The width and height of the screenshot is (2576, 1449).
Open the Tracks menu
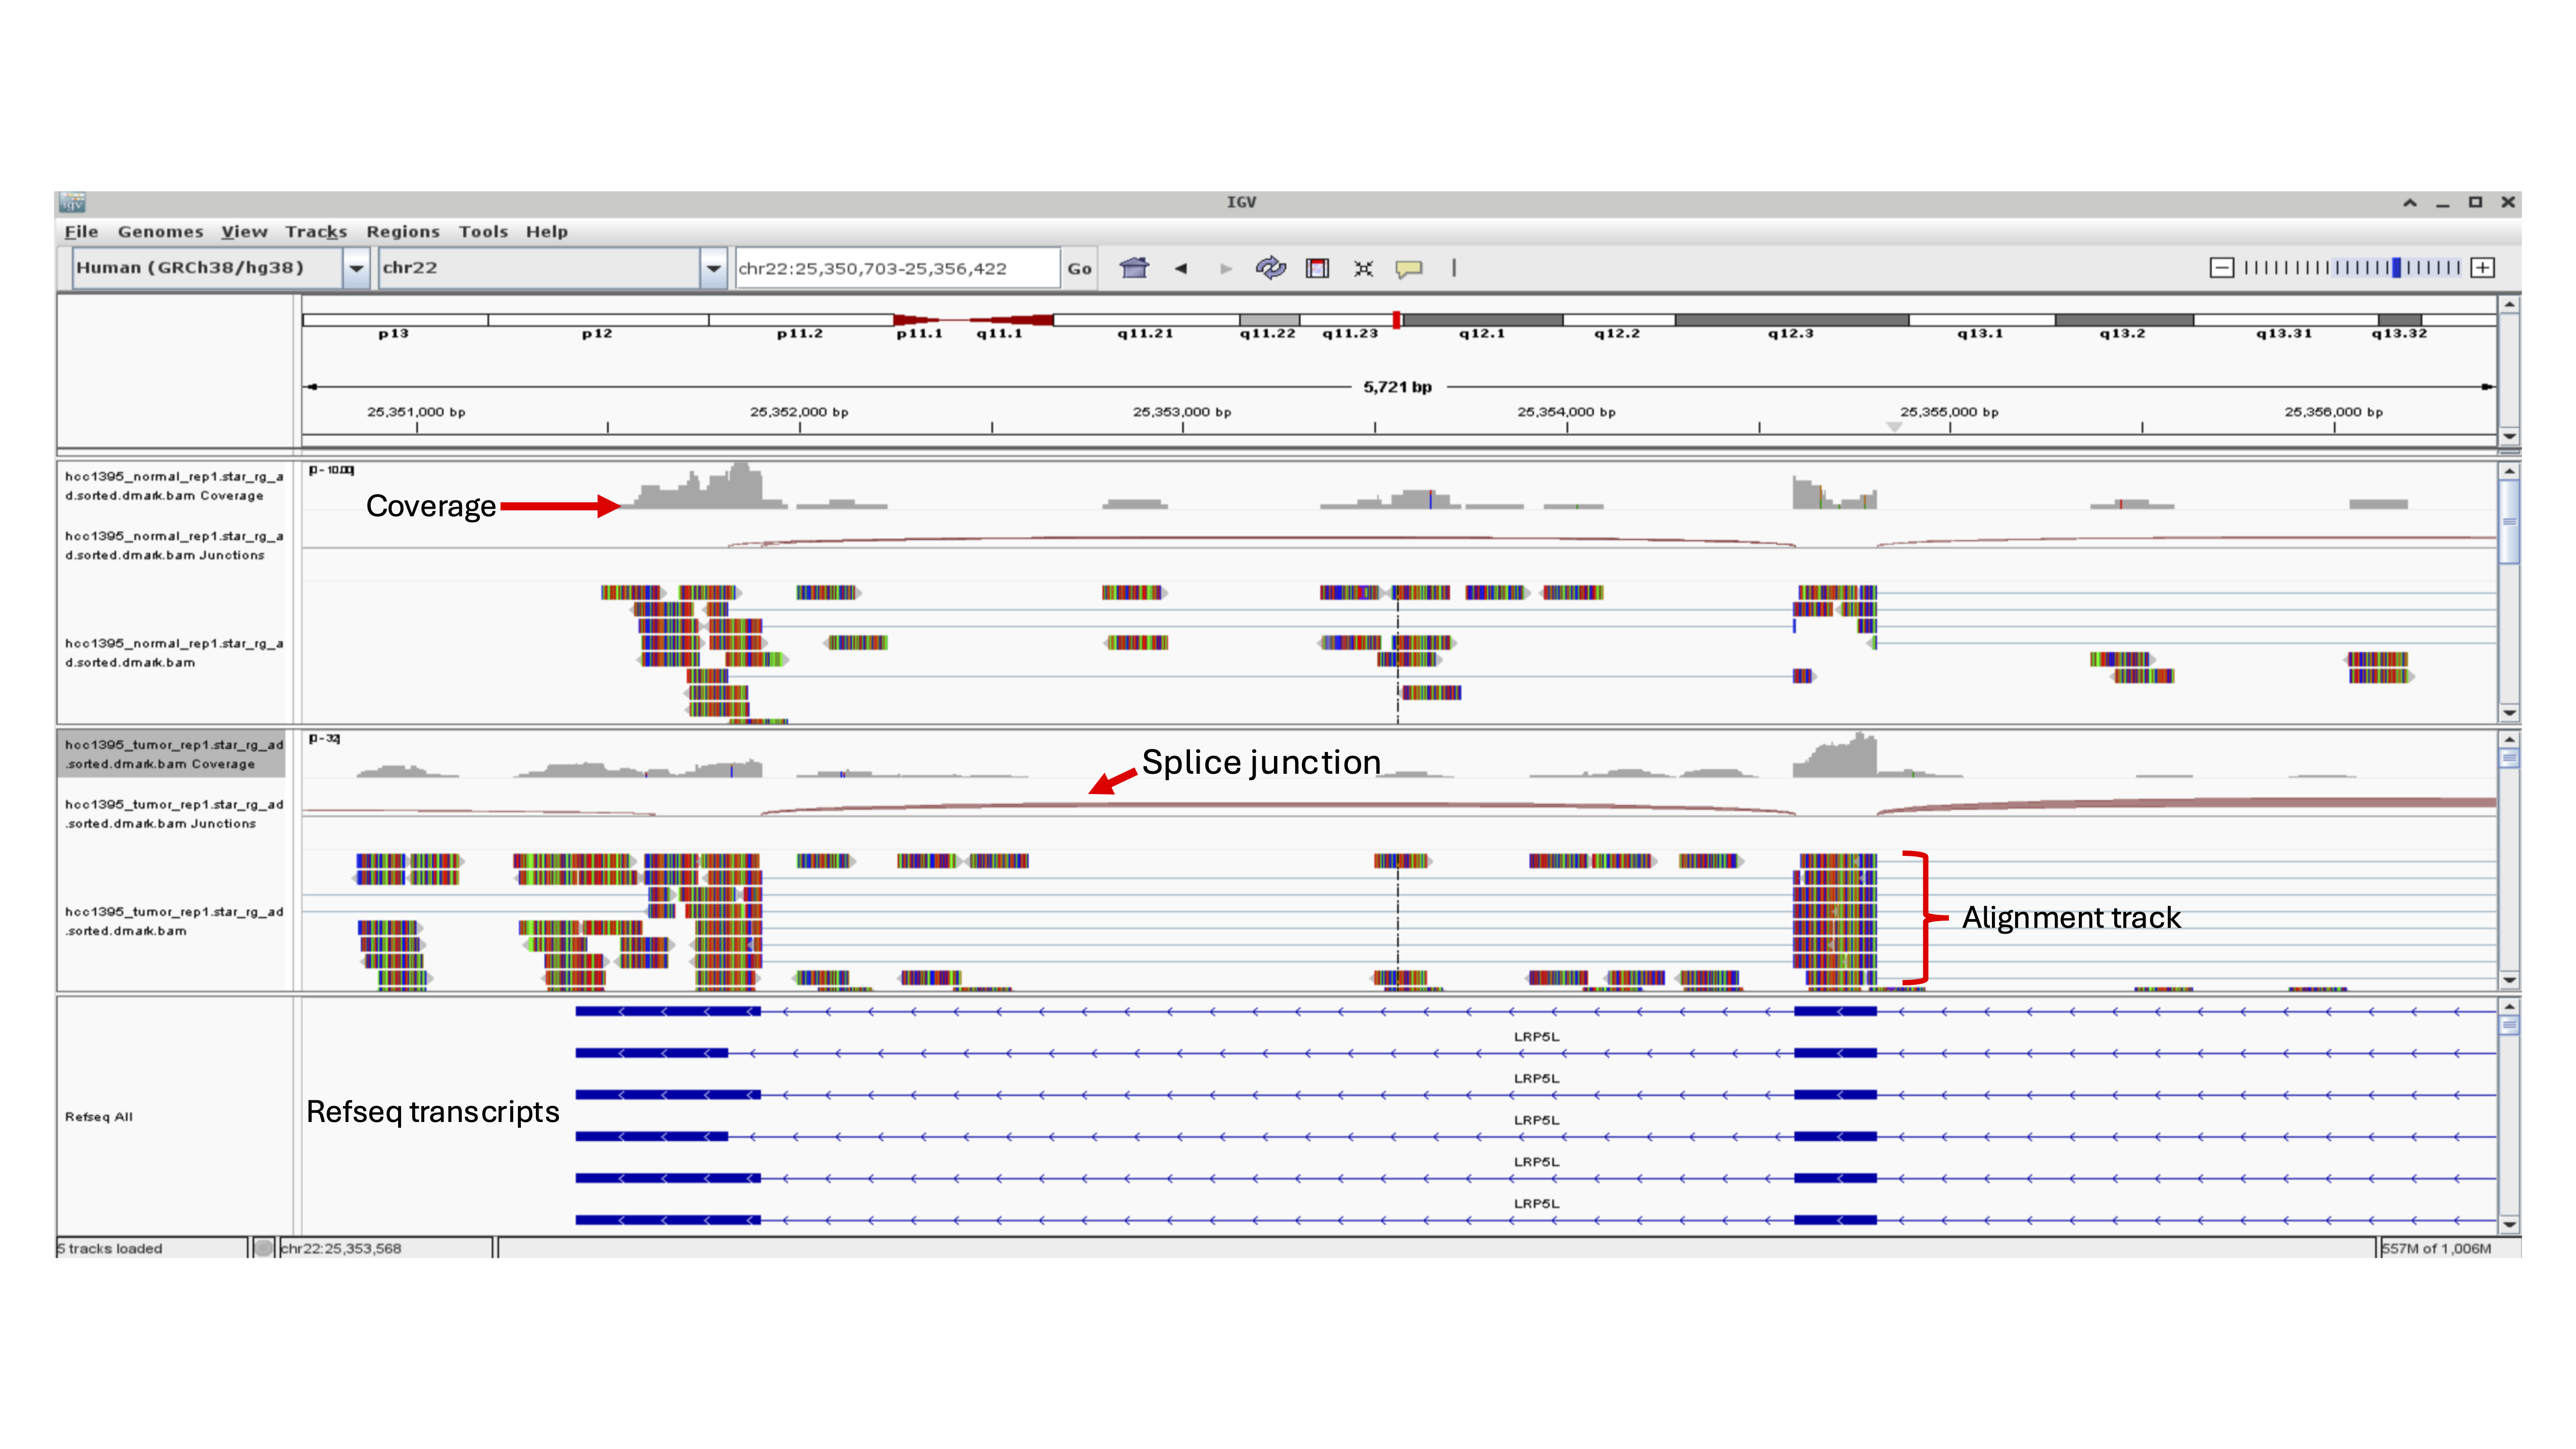[316, 232]
